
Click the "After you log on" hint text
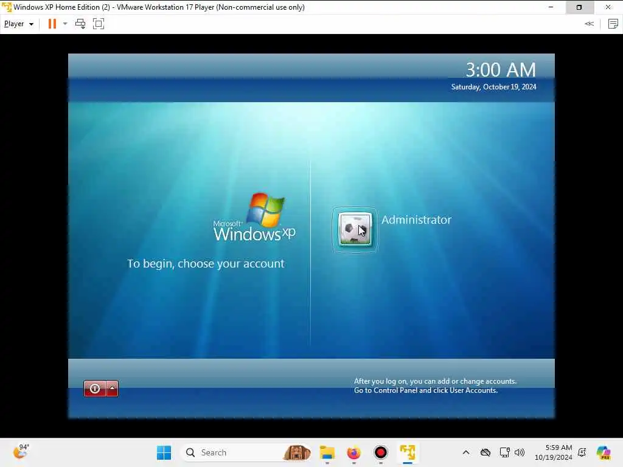point(435,386)
